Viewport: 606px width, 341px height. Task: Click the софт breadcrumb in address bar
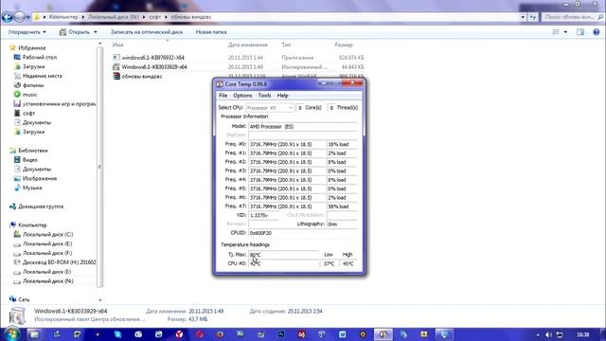[154, 17]
